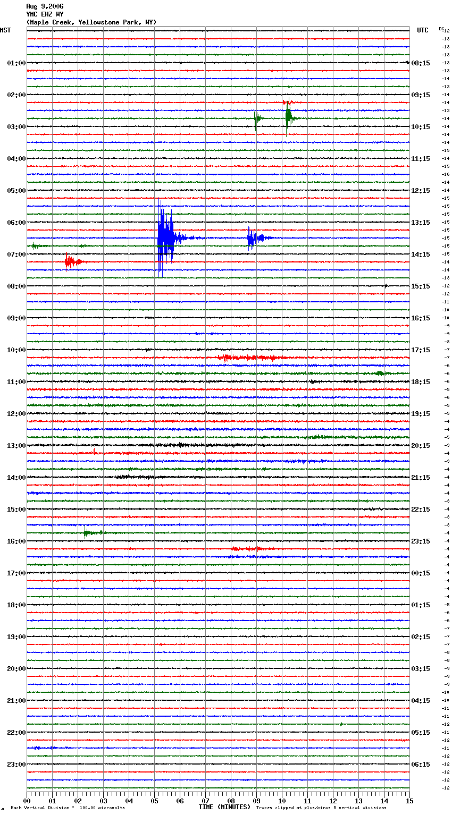Click the UTC time label "06:15"
The image size is (452, 815).
coord(421,765)
